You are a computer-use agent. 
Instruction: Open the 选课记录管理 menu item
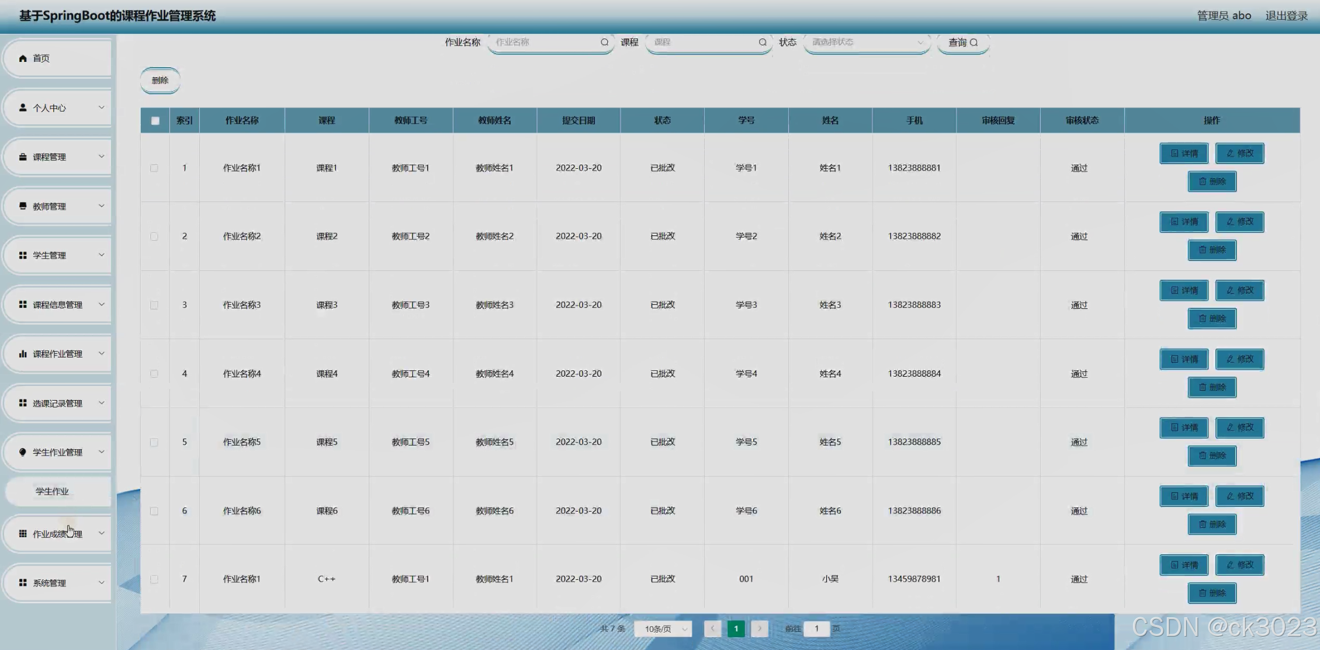point(57,403)
